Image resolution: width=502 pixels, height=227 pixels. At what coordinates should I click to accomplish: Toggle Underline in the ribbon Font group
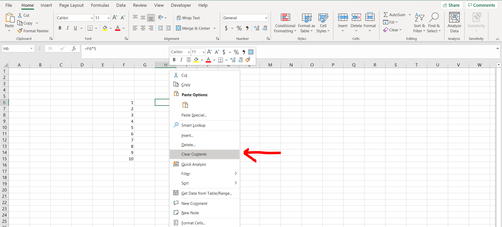pyautogui.click(x=75, y=28)
